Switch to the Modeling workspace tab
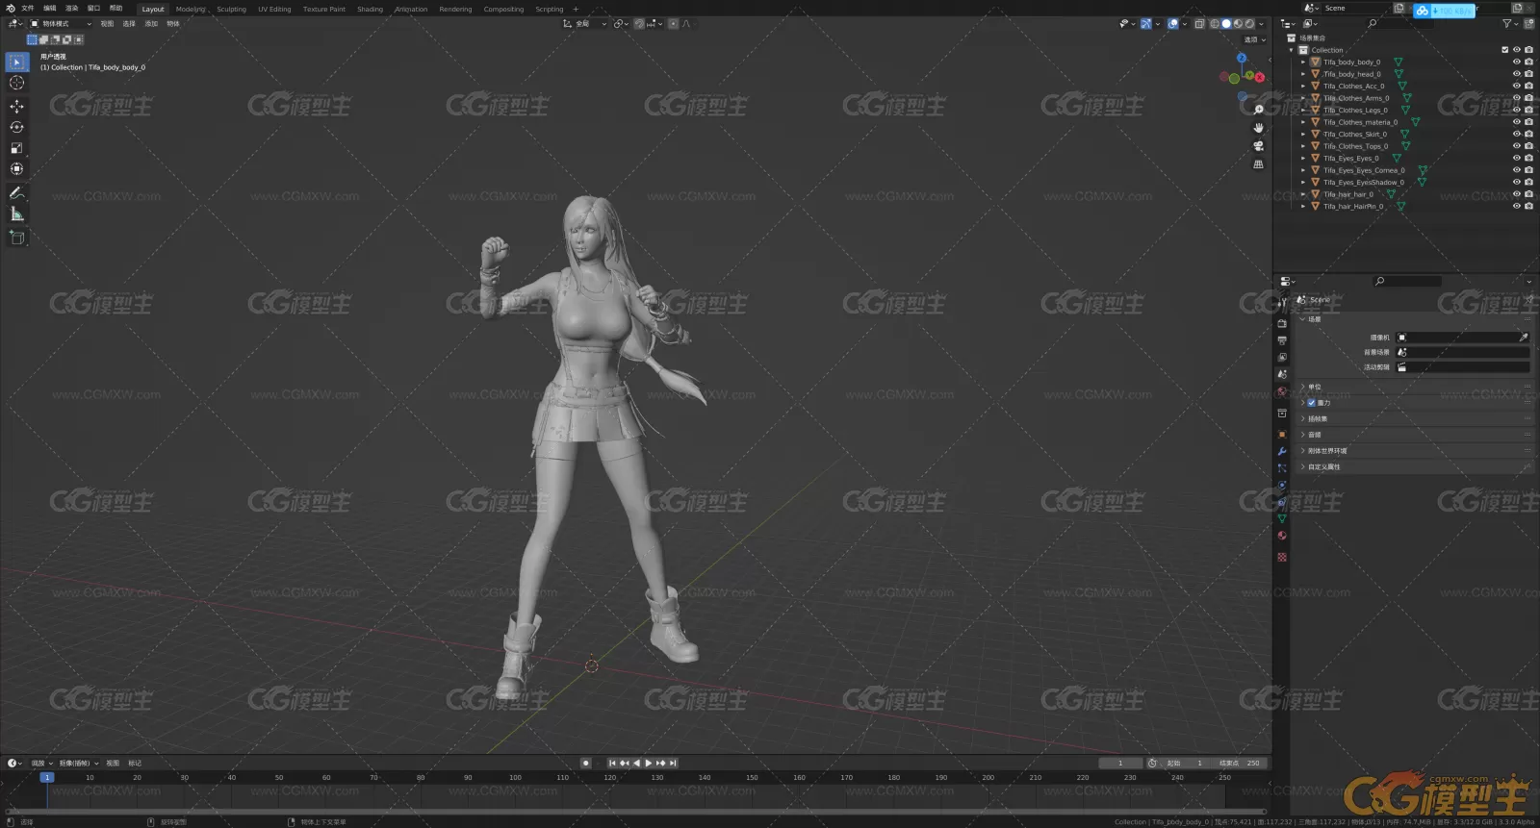The image size is (1540, 828). [191, 9]
